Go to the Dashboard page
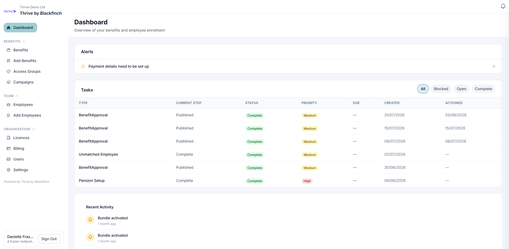The image size is (509, 249). (x=20, y=28)
